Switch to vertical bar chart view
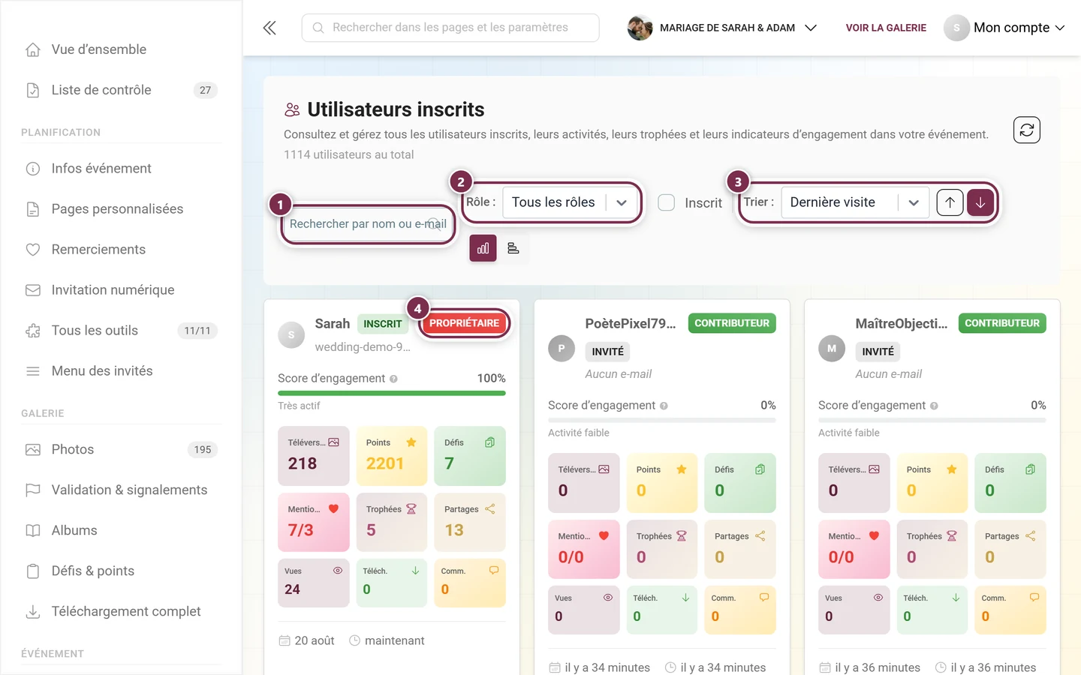Image resolution: width=1081 pixels, height=675 pixels. coord(483,248)
